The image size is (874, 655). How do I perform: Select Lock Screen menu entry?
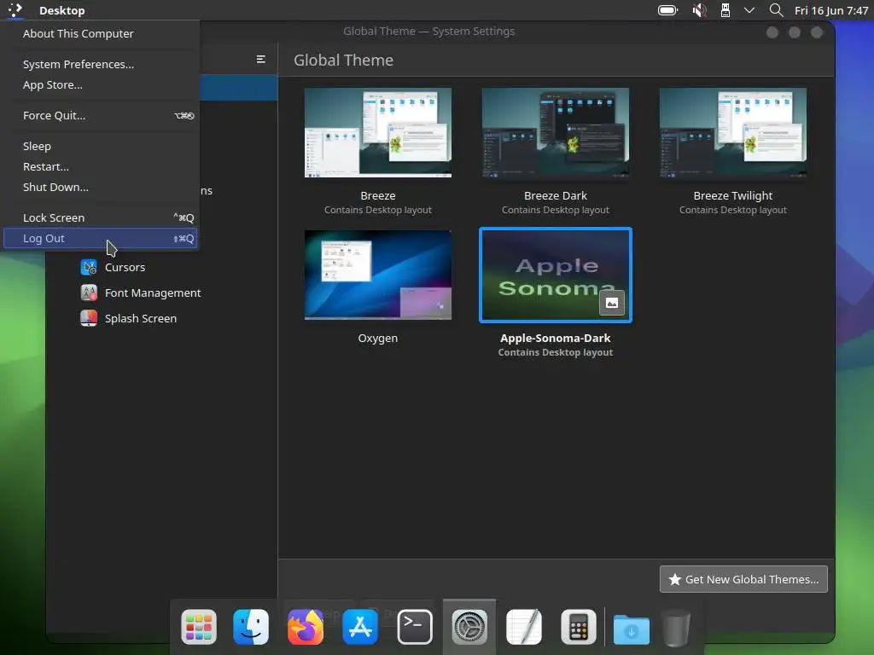[x=101, y=217]
